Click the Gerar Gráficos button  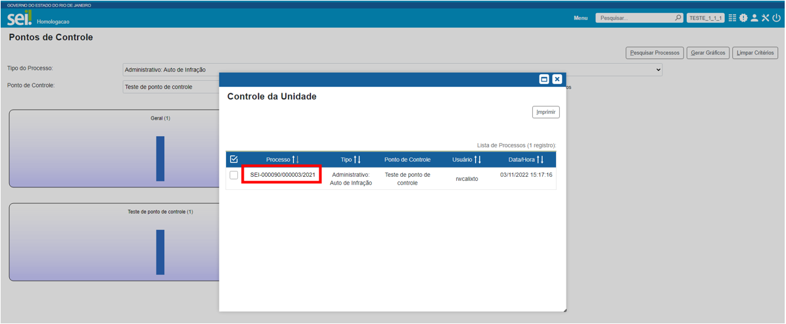point(708,53)
